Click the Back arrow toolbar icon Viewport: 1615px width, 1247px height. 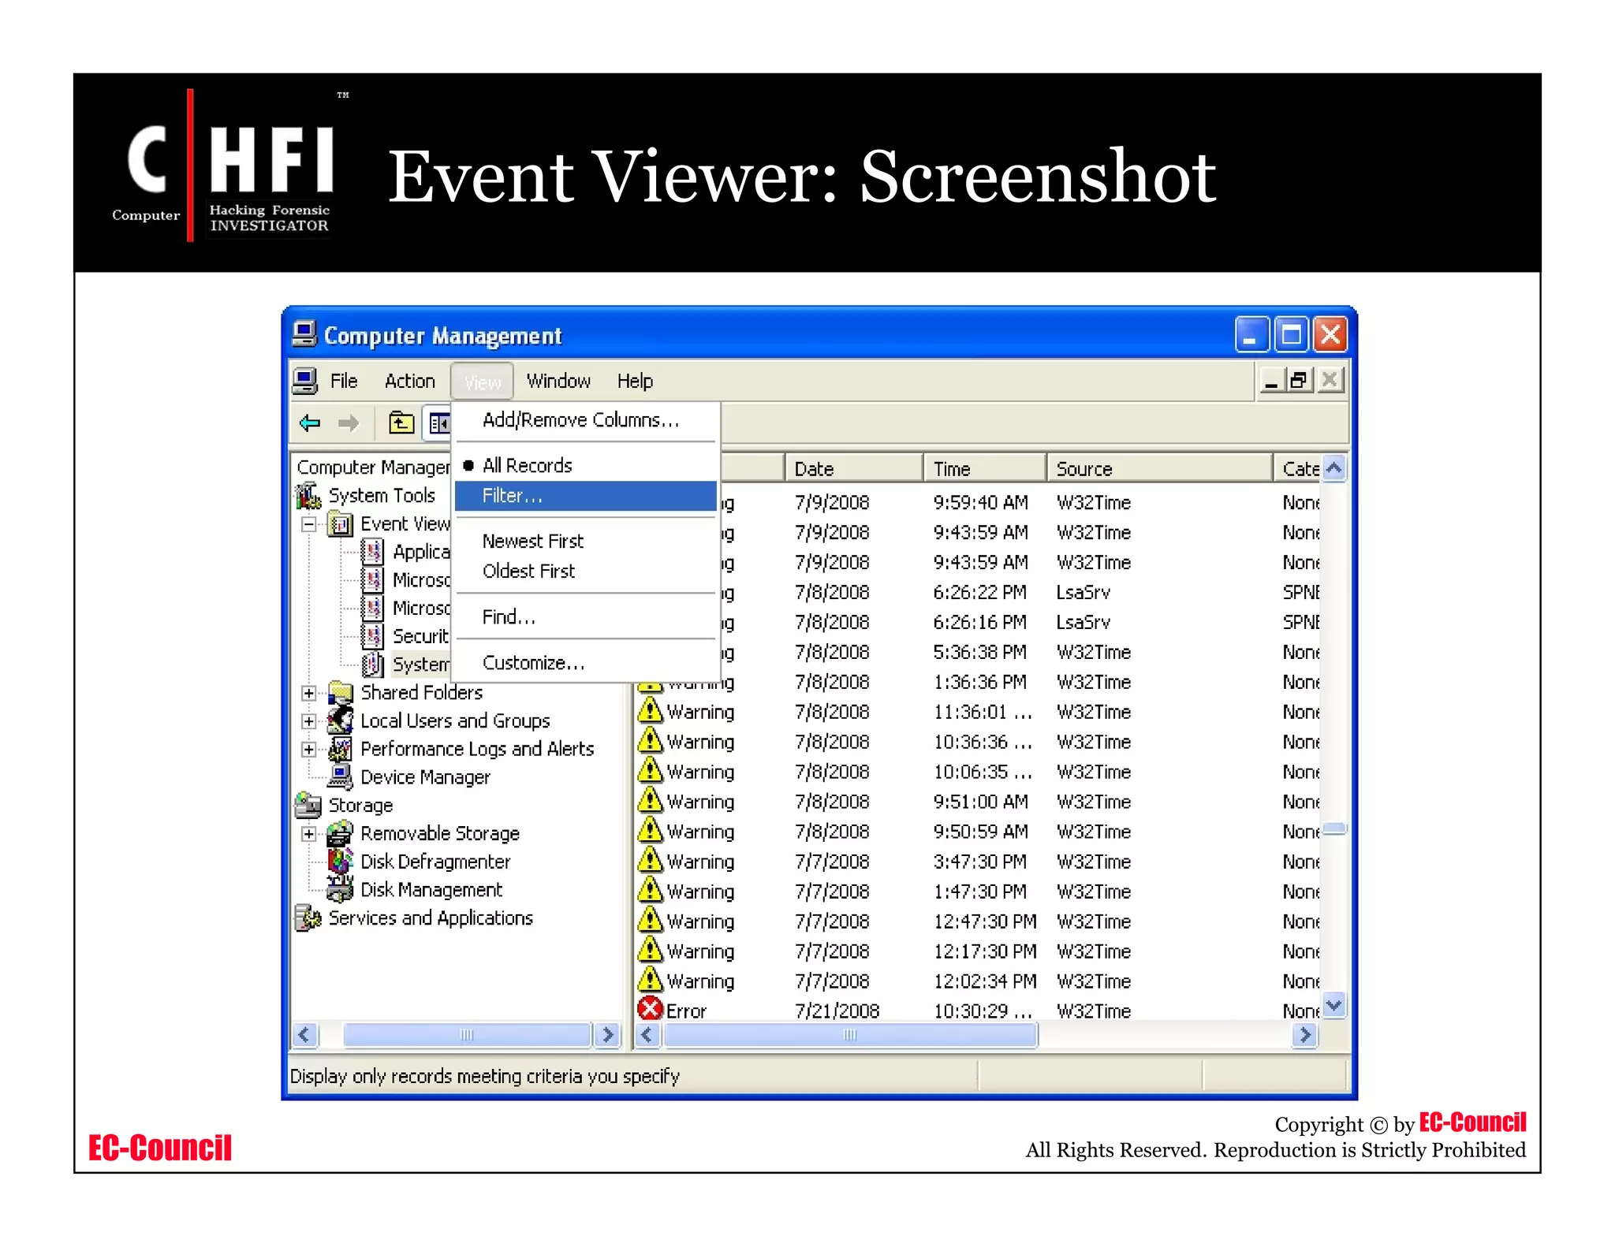click(309, 423)
